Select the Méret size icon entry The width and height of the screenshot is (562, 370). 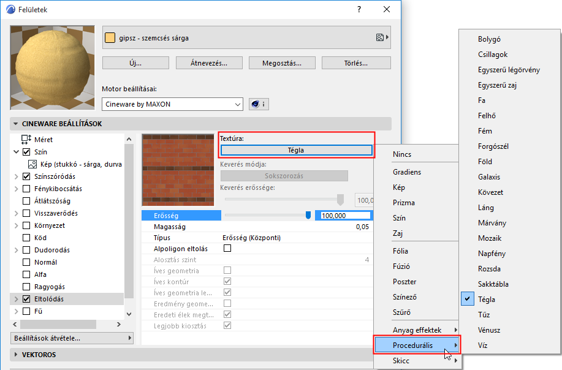(x=26, y=139)
